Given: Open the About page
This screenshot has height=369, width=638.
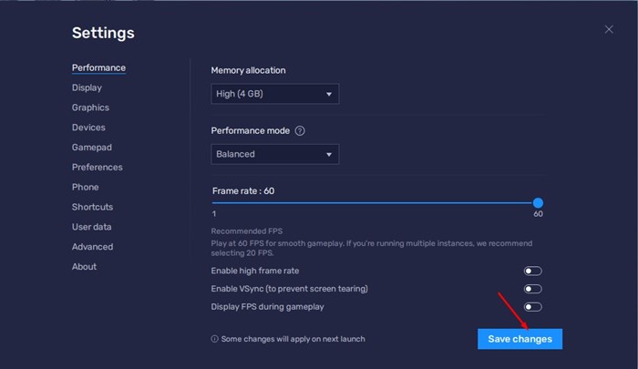Looking at the screenshot, I should tap(84, 267).
